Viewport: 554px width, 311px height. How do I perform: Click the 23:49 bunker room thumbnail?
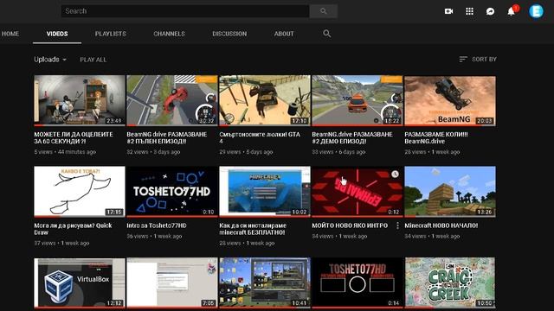(80, 100)
